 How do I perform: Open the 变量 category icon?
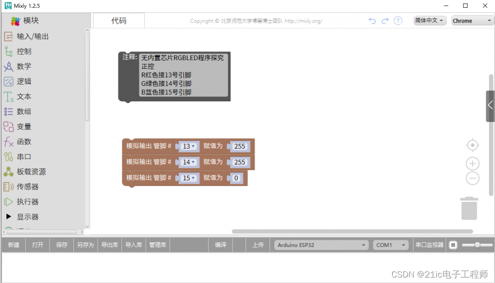(x=8, y=127)
